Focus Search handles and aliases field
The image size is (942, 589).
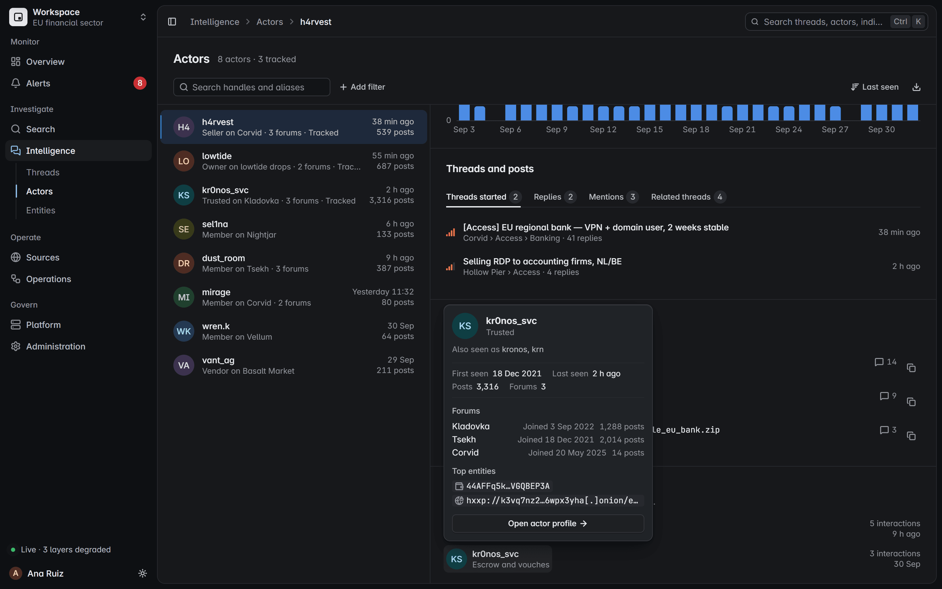pos(252,87)
